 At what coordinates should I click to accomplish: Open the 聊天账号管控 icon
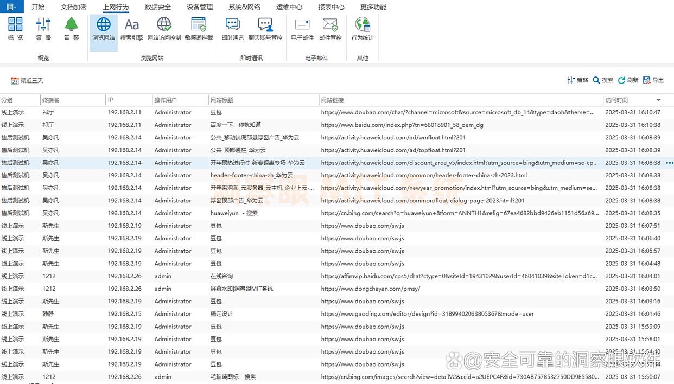coord(265,29)
